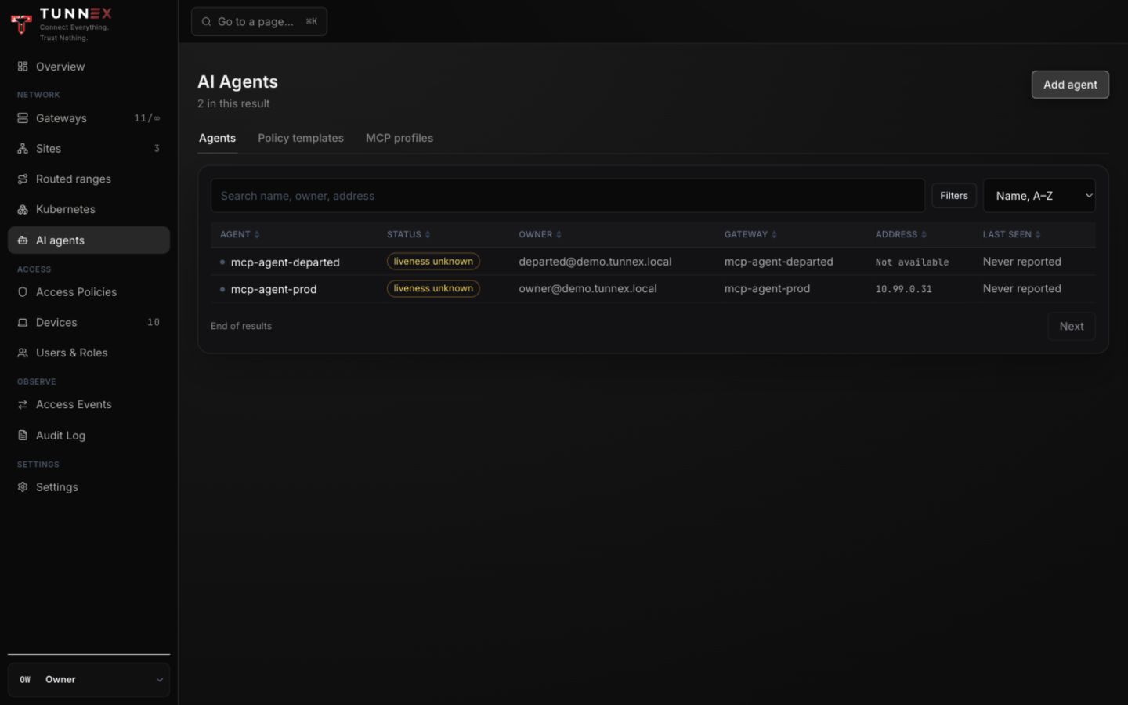The width and height of the screenshot is (1128, 705).
Task: Sort by the GATEWAY column arrows
Action: [x=774, y=235]
